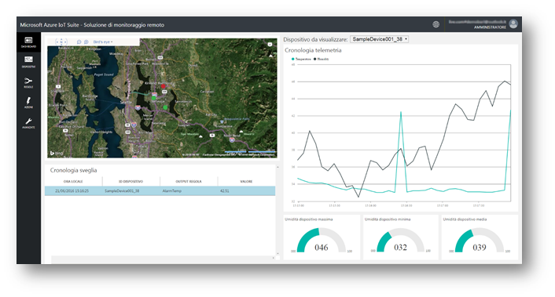Open the Bird's eye map view dropdown
Image resolution: width=555 pixels, height=297 pixels.
(103, 42)
